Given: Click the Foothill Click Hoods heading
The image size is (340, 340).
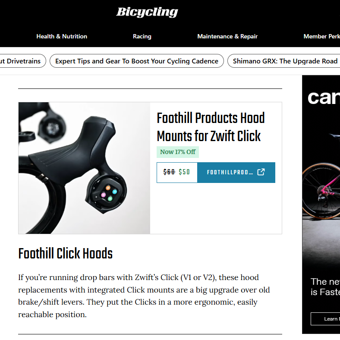Looking at the screenshot, I should (66, 253).
